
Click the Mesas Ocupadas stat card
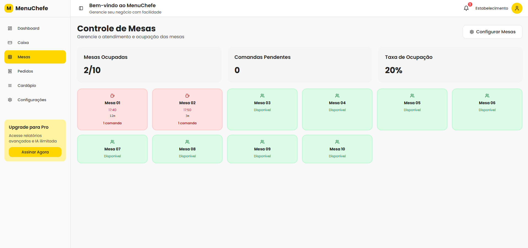(x=149, y=65)
